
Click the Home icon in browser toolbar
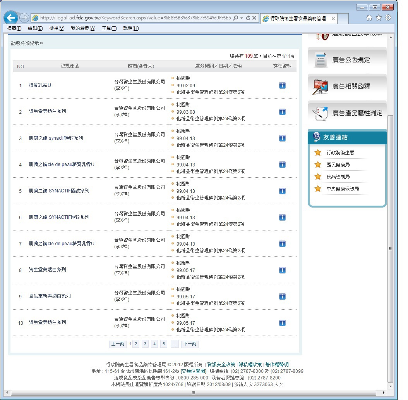tap(369, 18)
